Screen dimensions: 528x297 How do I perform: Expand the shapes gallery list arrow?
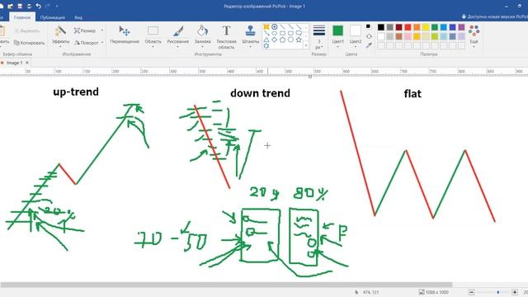tap(306, 45)
